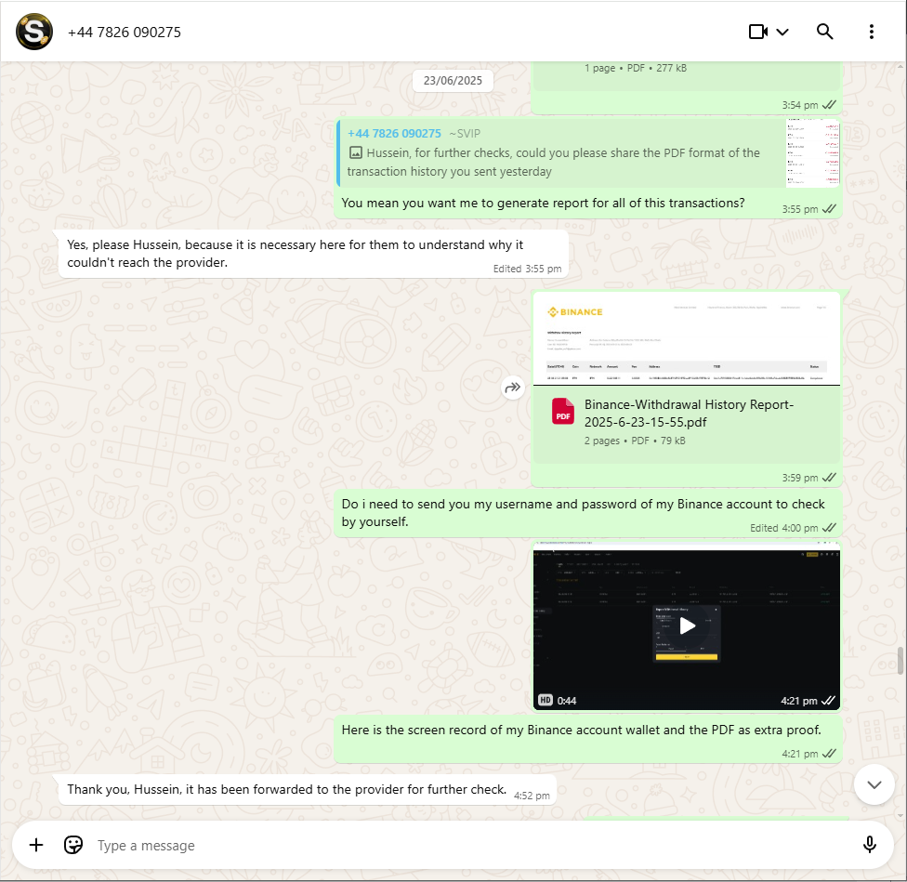Expand the call options dropdown arrow
The height and width of the screenshot is (882, 907).
pos(782,32)
